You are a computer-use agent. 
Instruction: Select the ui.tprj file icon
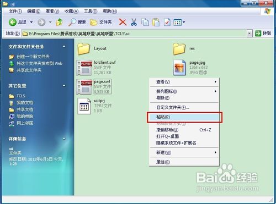pos(84,106)
